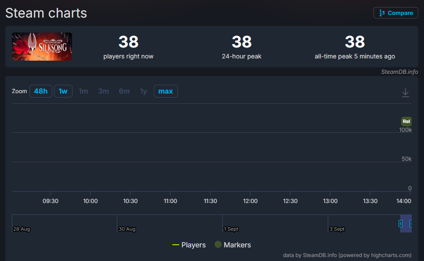Set chart zoom to 48h
The height and width of the screenshot is (261, 424).
pyautogui.click(x=40, y=91)
